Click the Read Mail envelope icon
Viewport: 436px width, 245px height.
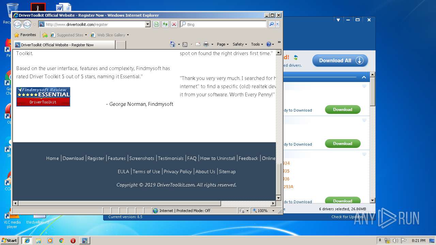[198, 44]
